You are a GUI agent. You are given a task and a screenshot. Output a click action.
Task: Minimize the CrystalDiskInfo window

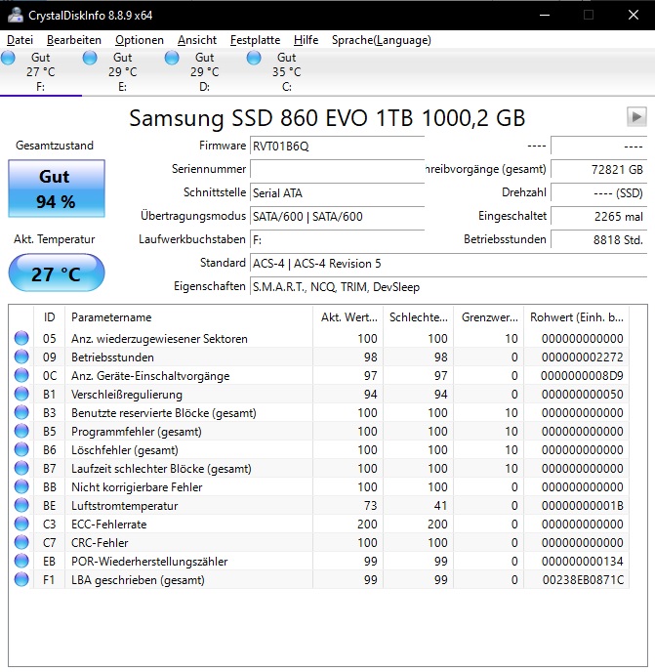click(x=545, y=15)
